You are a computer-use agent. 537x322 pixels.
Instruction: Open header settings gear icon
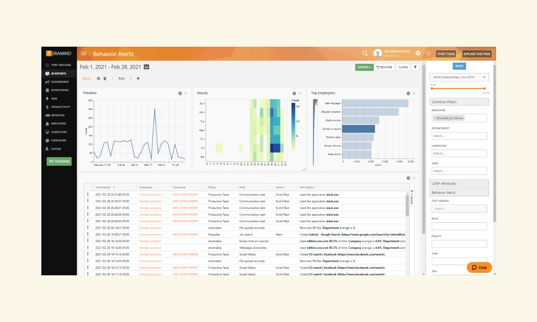(418, 53)
